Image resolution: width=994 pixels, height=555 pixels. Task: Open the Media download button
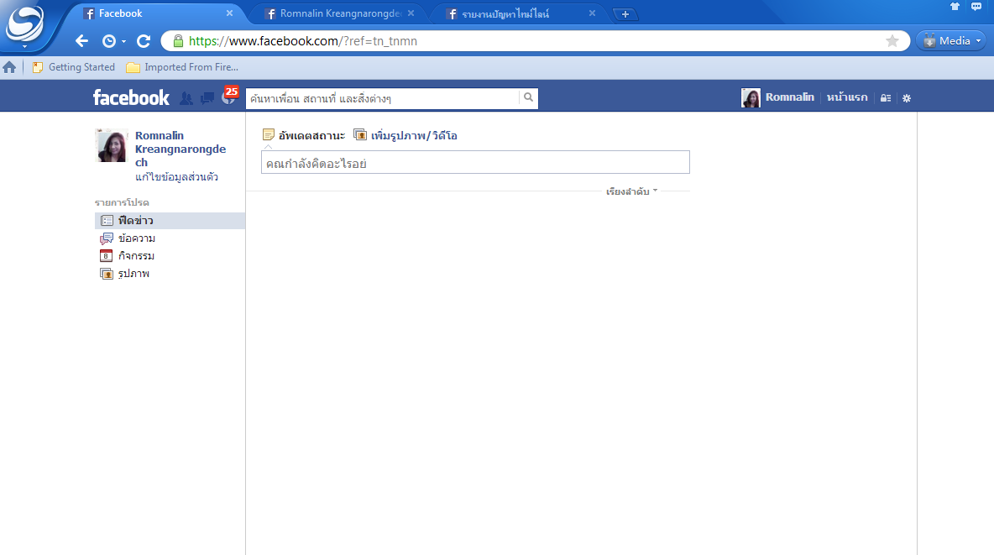coord(951,41)
